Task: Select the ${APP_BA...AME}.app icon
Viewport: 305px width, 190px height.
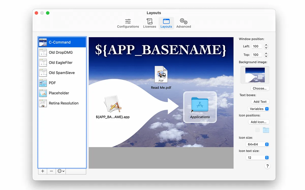Action: 113,104
